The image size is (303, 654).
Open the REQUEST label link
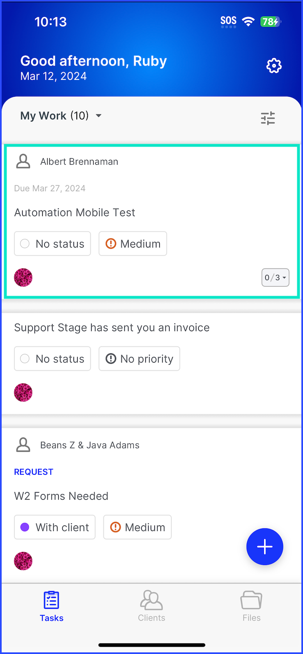[x=34, y=472]
